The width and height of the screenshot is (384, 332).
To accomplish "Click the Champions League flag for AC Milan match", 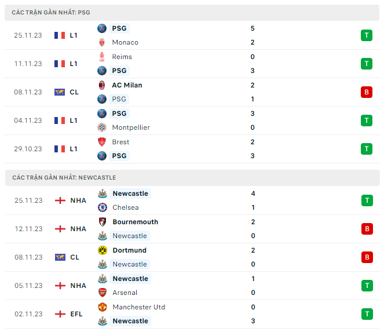I will pos(60,92).
